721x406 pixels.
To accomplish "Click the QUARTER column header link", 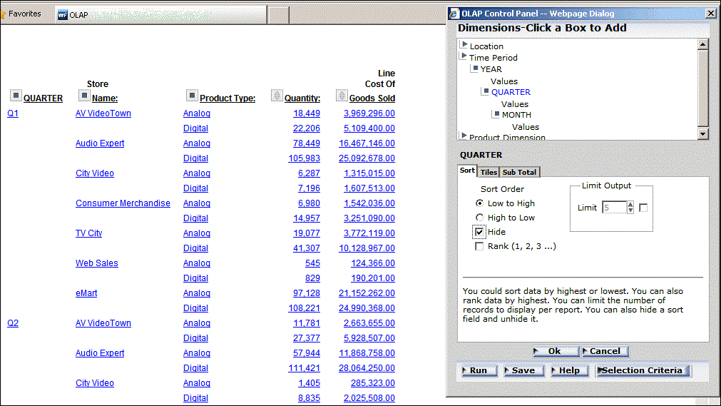I will (44, 98).
